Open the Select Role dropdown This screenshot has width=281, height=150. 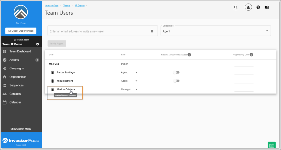216,31
